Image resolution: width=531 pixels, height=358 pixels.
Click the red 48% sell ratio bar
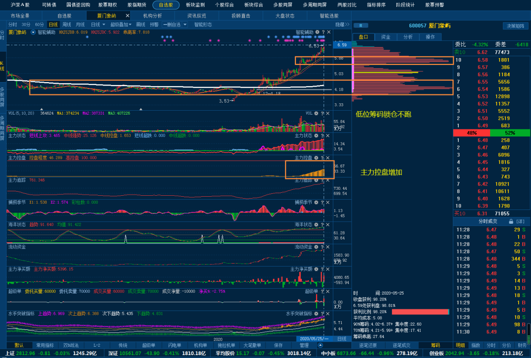[x=472, y=133]
